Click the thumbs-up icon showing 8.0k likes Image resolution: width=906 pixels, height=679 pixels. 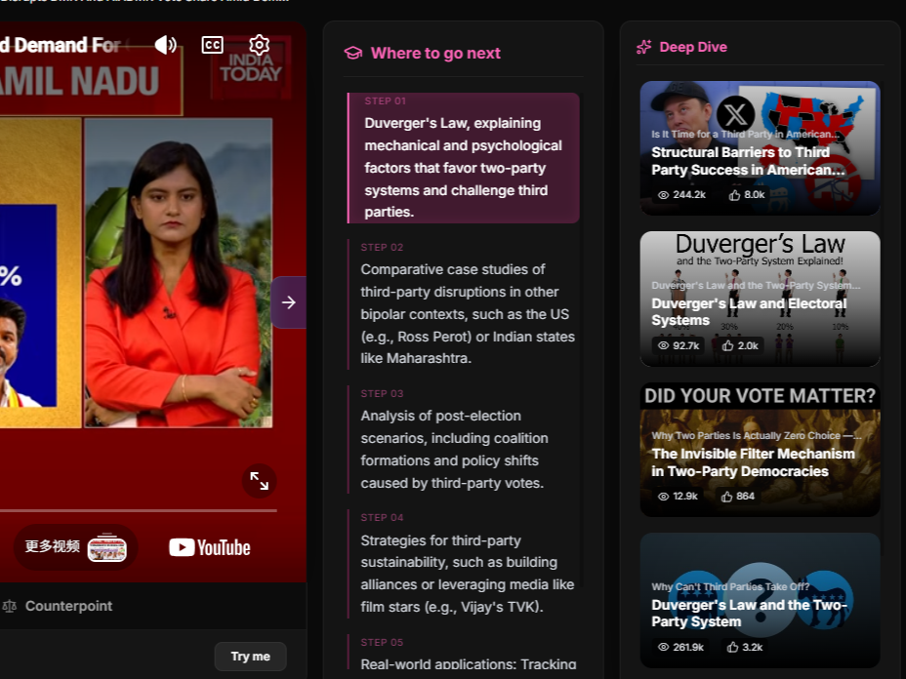[x=734, y=195]
